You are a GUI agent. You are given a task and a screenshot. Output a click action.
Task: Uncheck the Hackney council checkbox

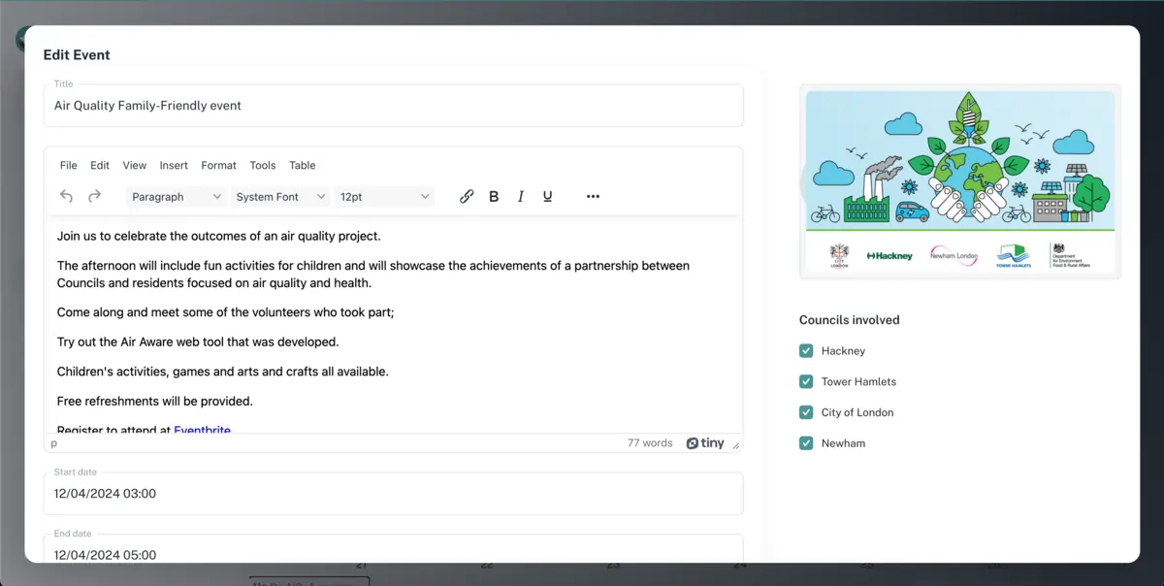(x=806, y=350)
